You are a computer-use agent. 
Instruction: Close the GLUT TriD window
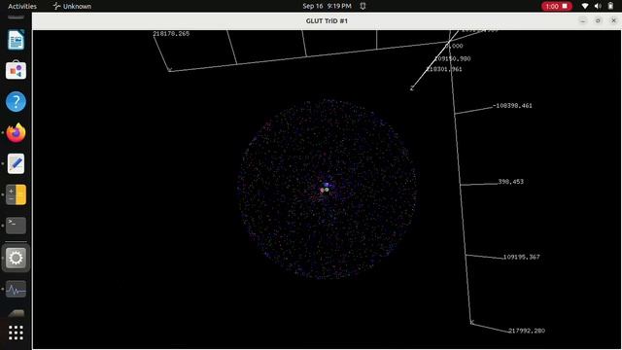coord(613,20)
